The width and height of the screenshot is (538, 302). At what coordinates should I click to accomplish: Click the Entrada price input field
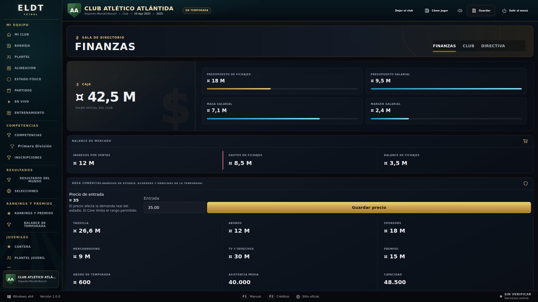pos(174,207)
